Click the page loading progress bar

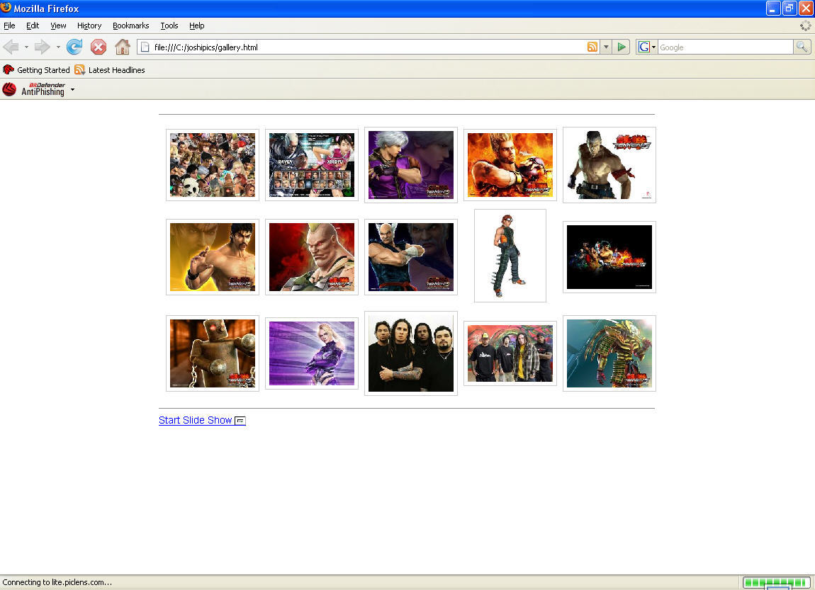(x=776, y=582)
